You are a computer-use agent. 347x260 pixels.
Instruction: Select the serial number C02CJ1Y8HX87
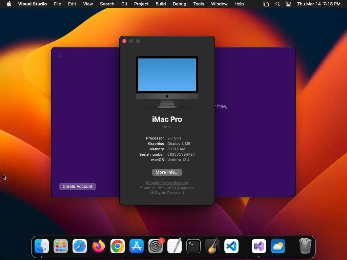pos(181,154)
